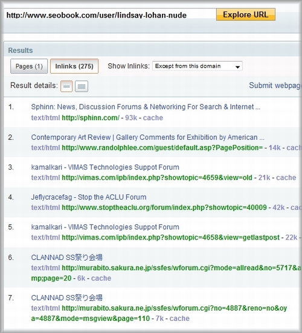Click the Explore URL button
The width and height of the screenshot is (302, 333).
[x=246, y=14]
